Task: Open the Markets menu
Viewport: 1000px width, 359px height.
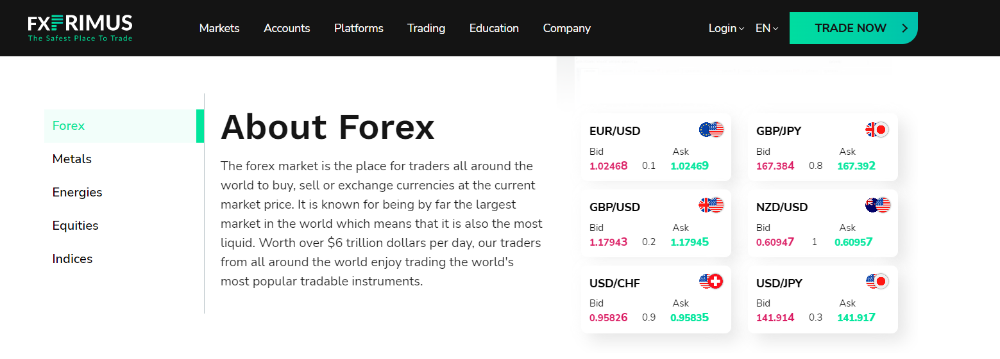Action: click(219, 28)
